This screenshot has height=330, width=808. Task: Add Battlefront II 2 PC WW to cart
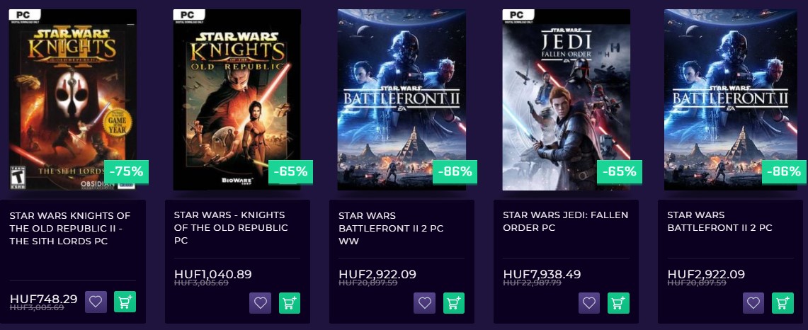pyautogui.click(x=453, y=303)
